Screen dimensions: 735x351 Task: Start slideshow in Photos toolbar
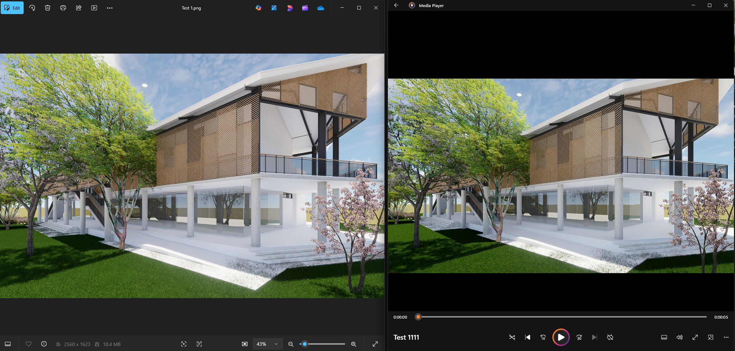(x=94, y=8)
